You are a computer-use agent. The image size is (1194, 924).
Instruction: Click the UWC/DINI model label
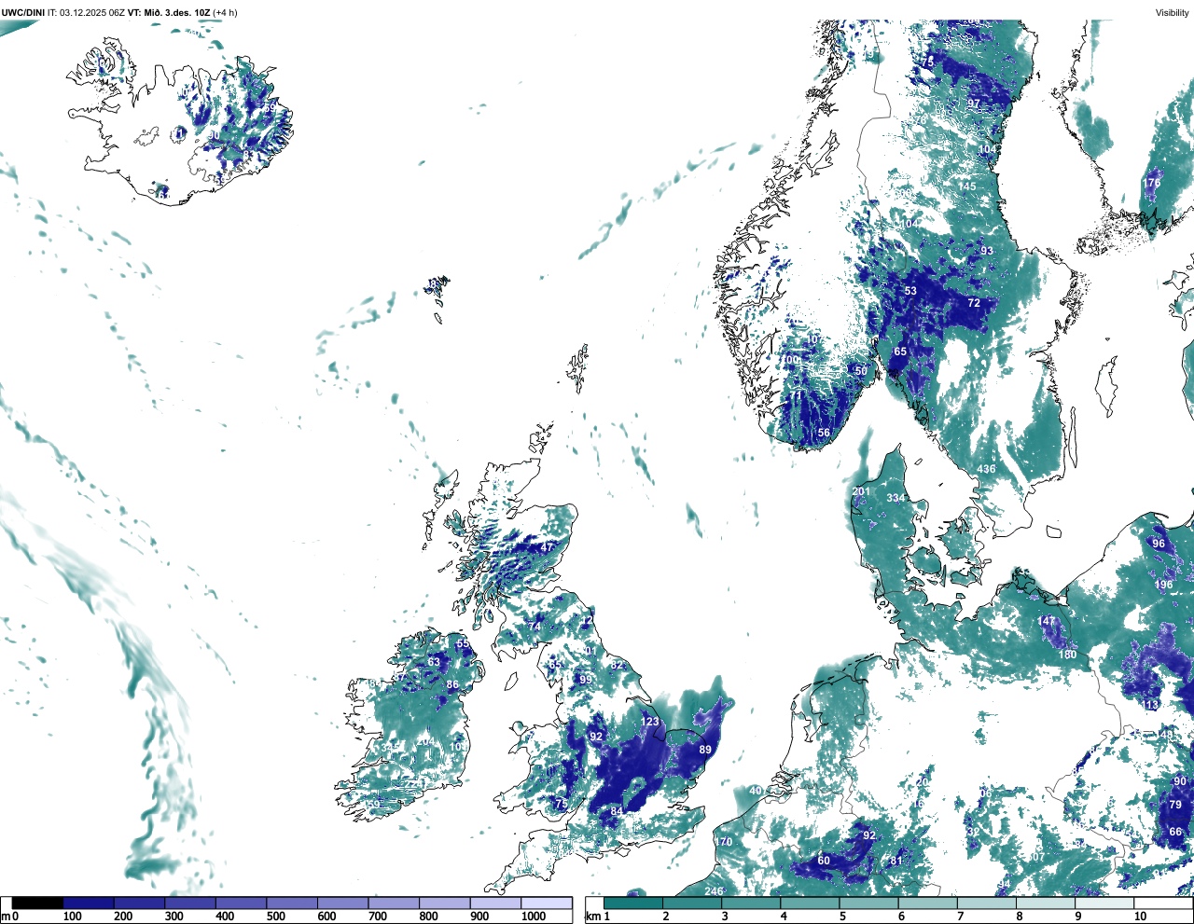(23, 12)
